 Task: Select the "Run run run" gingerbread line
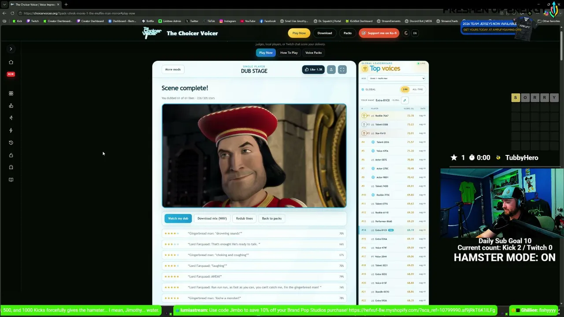254,288
